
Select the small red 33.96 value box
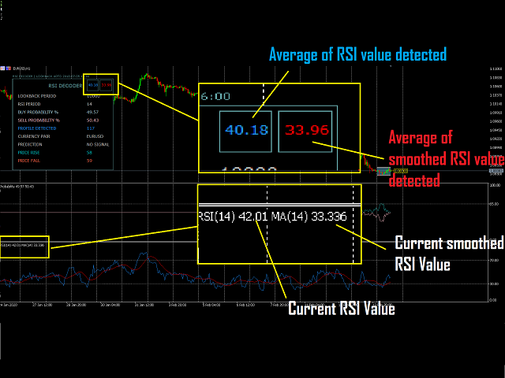[106, 85]
